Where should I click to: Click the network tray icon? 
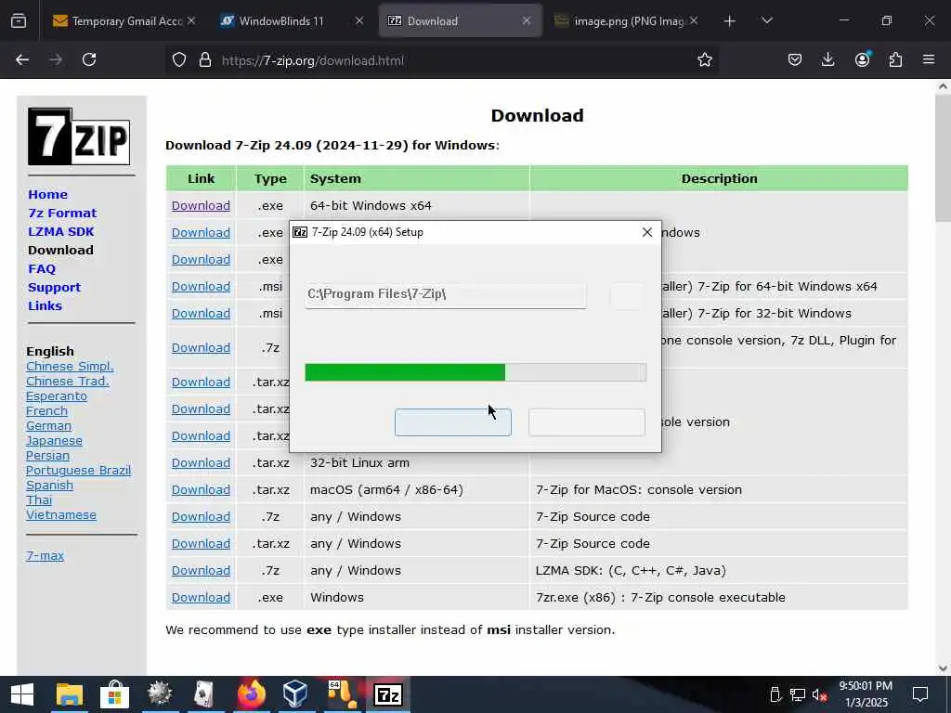[x=798, y=694]
